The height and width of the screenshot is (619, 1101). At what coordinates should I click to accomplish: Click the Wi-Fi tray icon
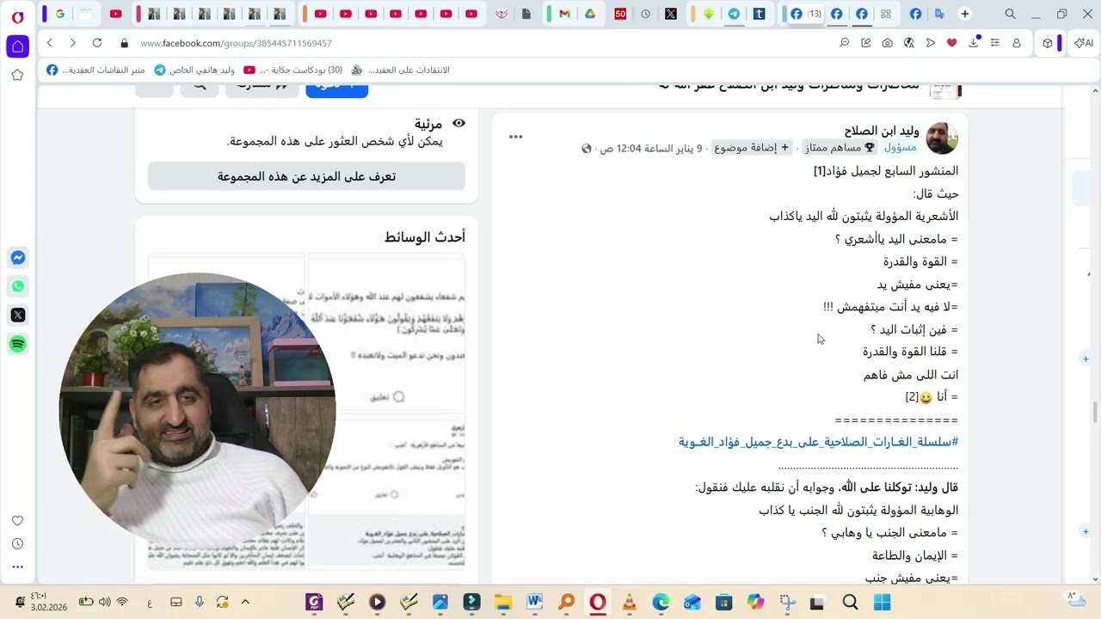122,603
